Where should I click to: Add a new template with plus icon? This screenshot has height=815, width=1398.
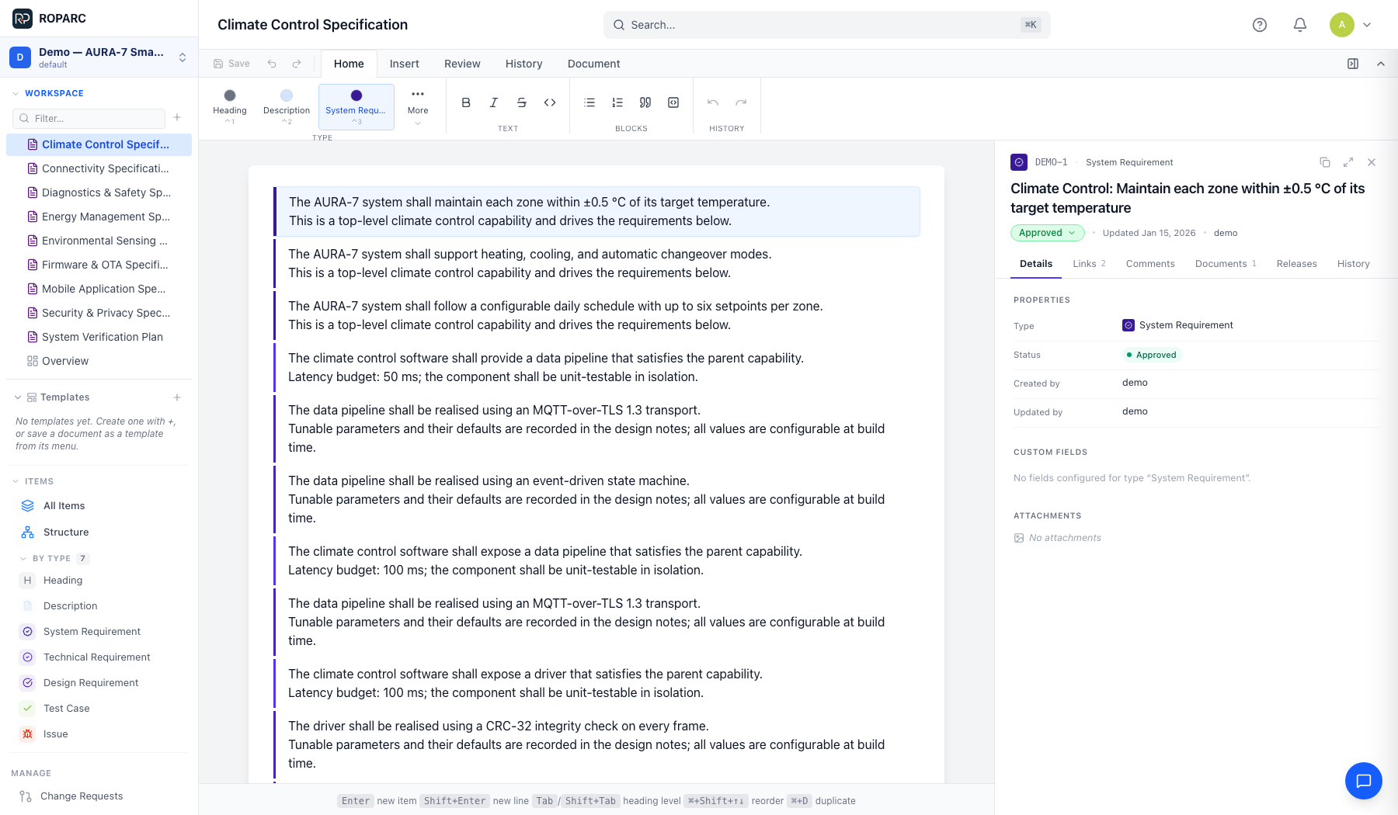pyautogui.click(x=177, y=397)
